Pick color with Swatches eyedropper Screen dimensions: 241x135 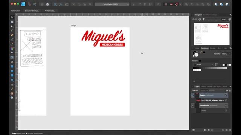[201, 52]
